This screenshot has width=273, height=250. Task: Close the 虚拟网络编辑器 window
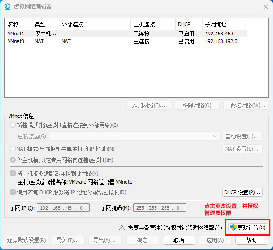[x=266, y=7]
